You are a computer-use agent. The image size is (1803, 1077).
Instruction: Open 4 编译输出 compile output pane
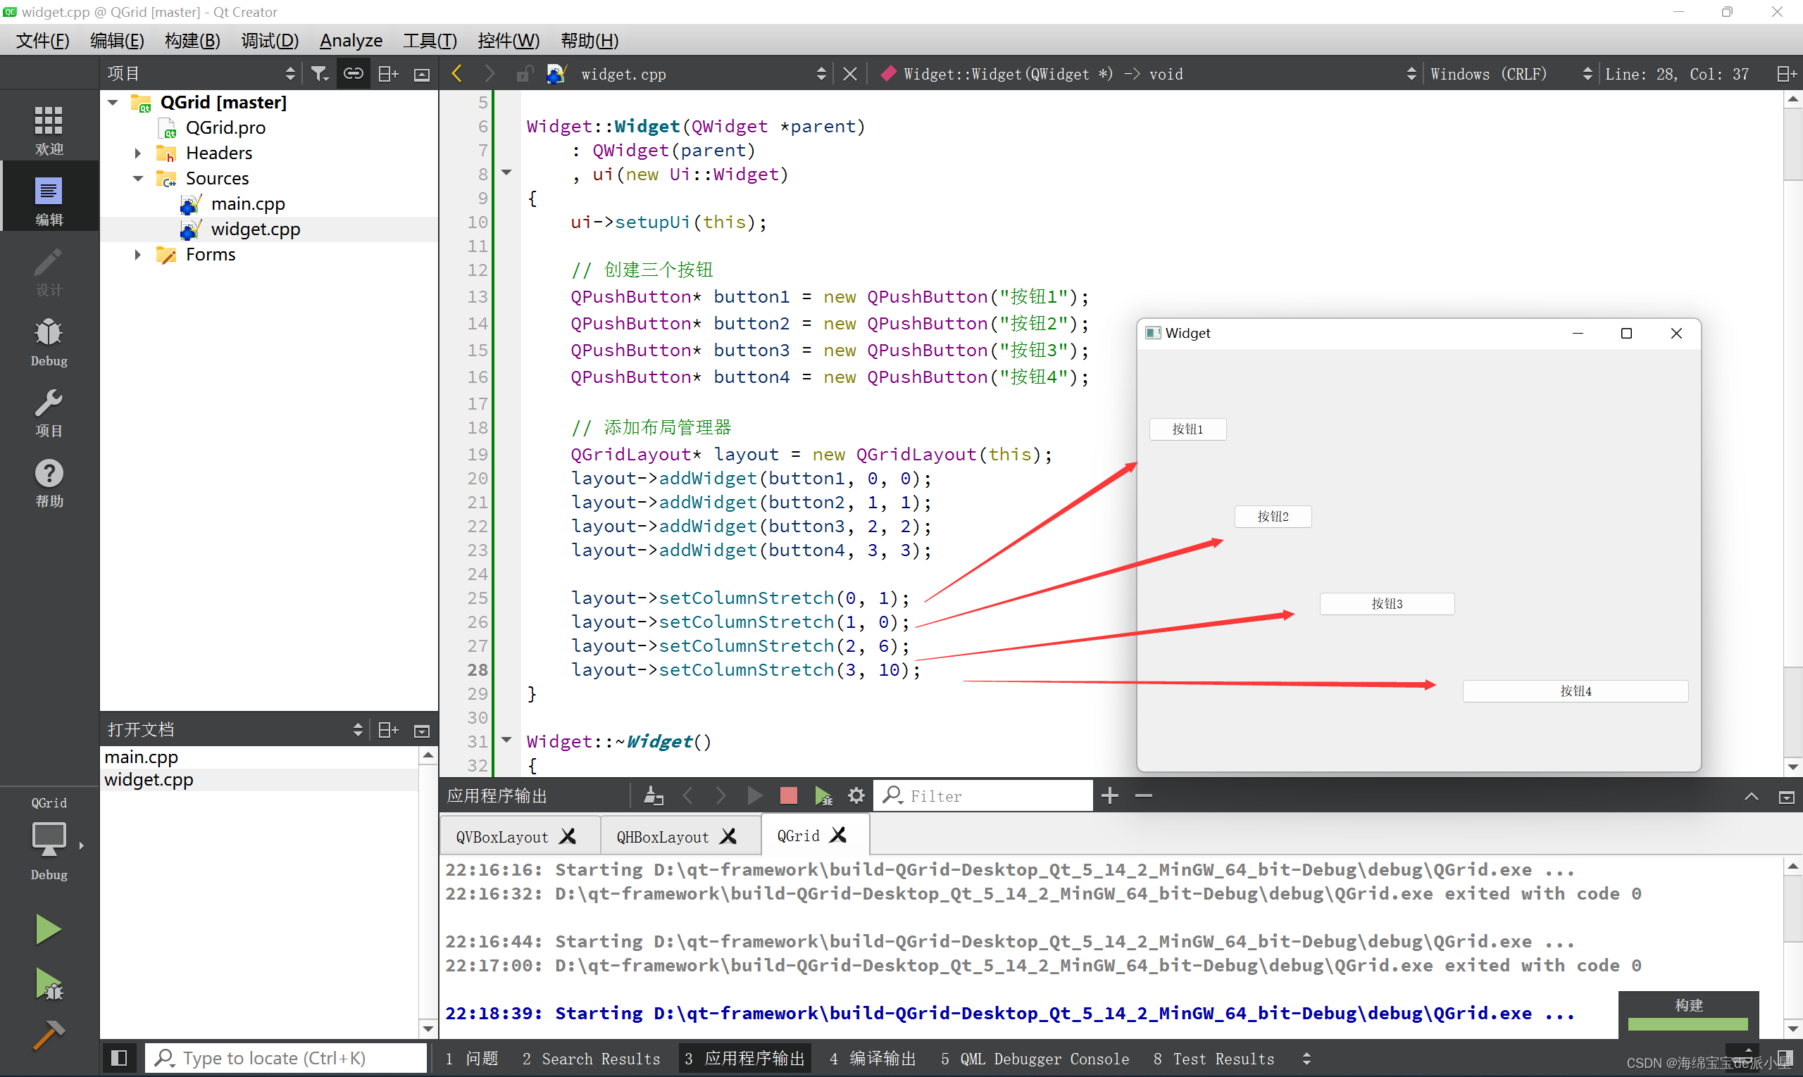tap(873, 1059)
